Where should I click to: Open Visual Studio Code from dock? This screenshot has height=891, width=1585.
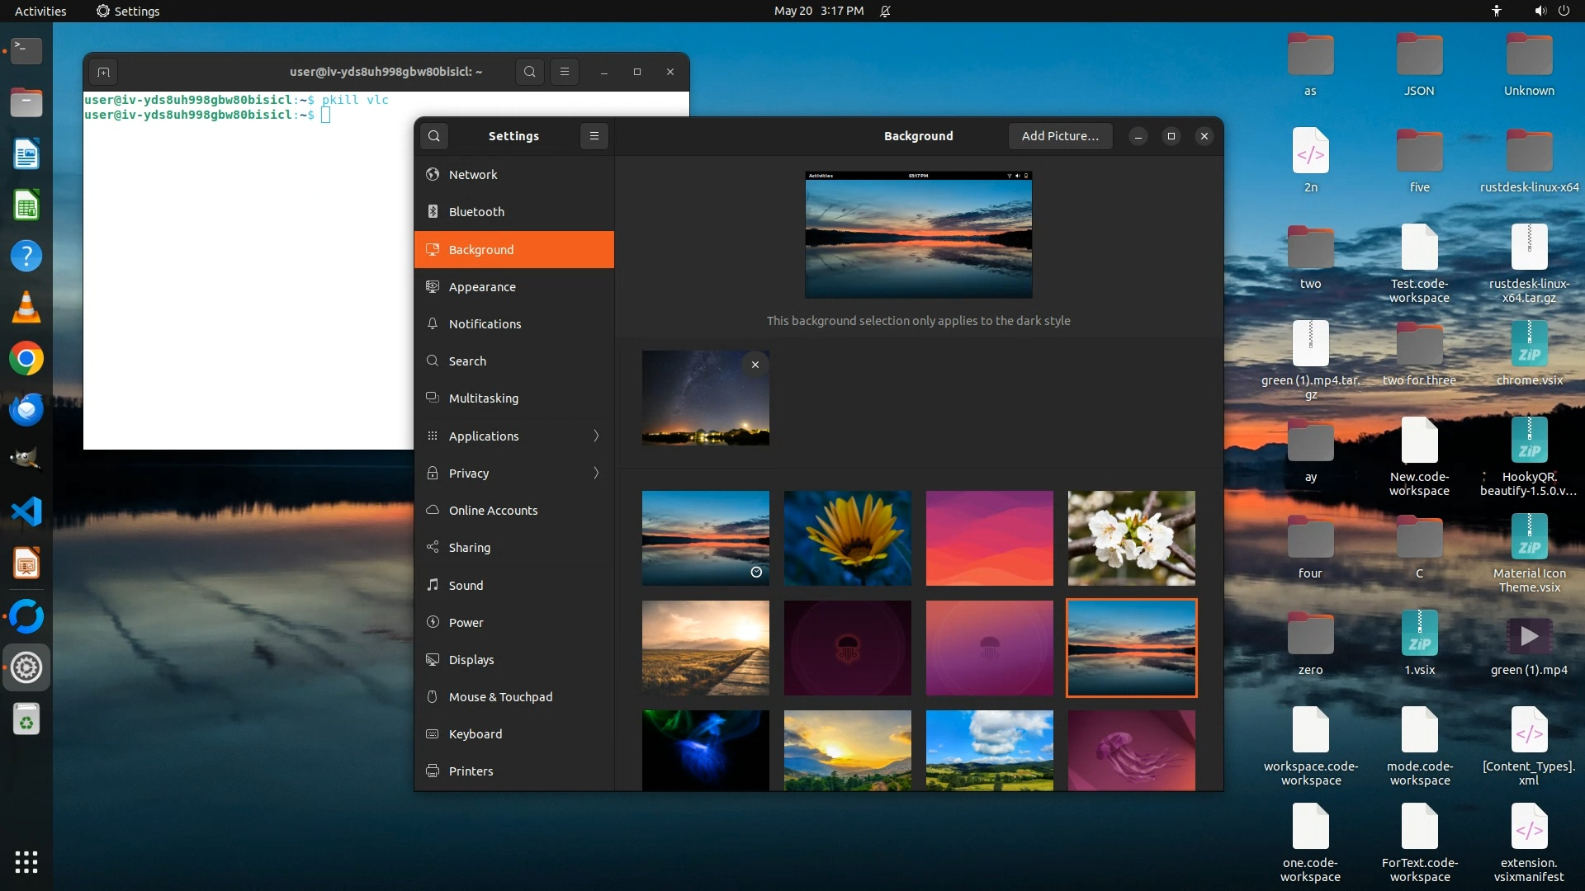click(26, 512)
